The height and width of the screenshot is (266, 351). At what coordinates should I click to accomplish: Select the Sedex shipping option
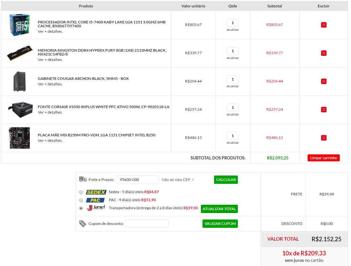pyautogui.click(x=81, y=192)
